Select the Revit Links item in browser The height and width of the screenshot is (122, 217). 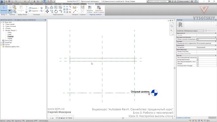click(12, 47)
